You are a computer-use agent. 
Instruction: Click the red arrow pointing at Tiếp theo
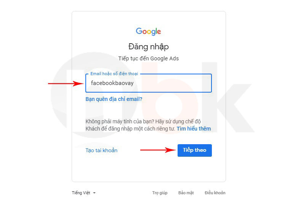tap(158, 150)
